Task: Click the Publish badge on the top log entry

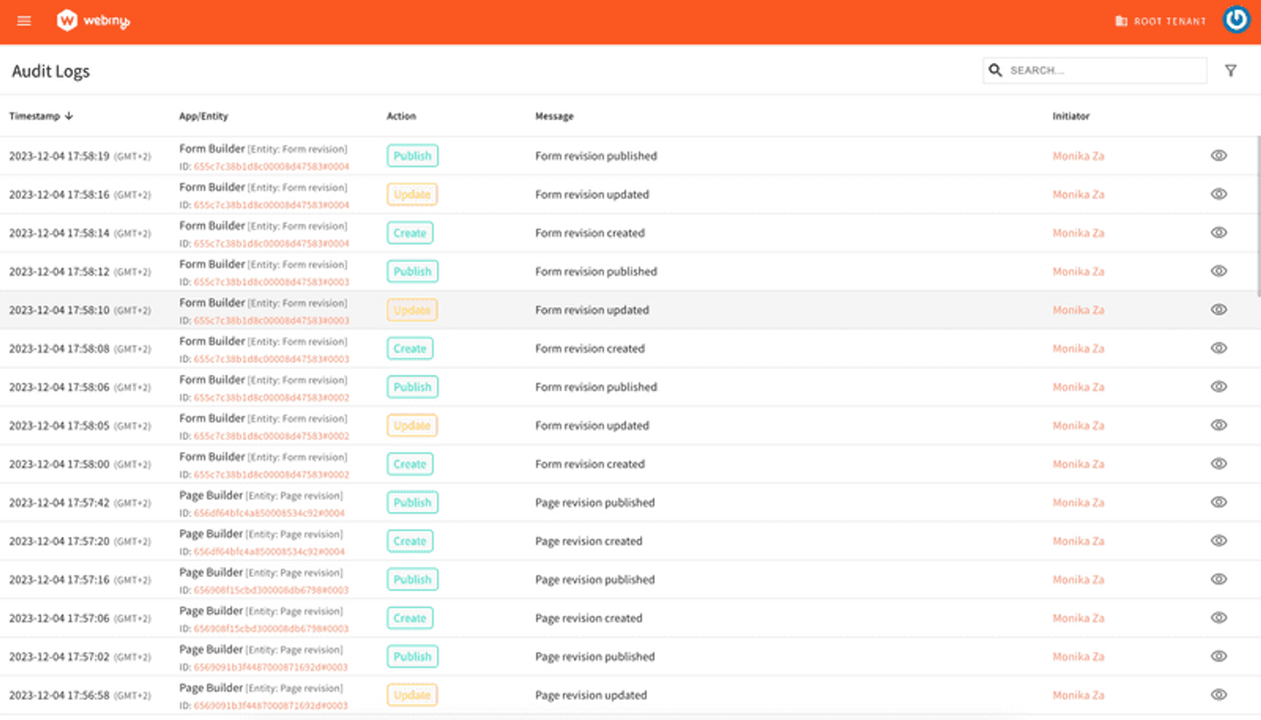Action: point(412,156)
